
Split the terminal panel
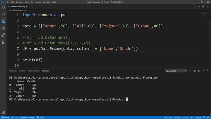click(195, 71)
